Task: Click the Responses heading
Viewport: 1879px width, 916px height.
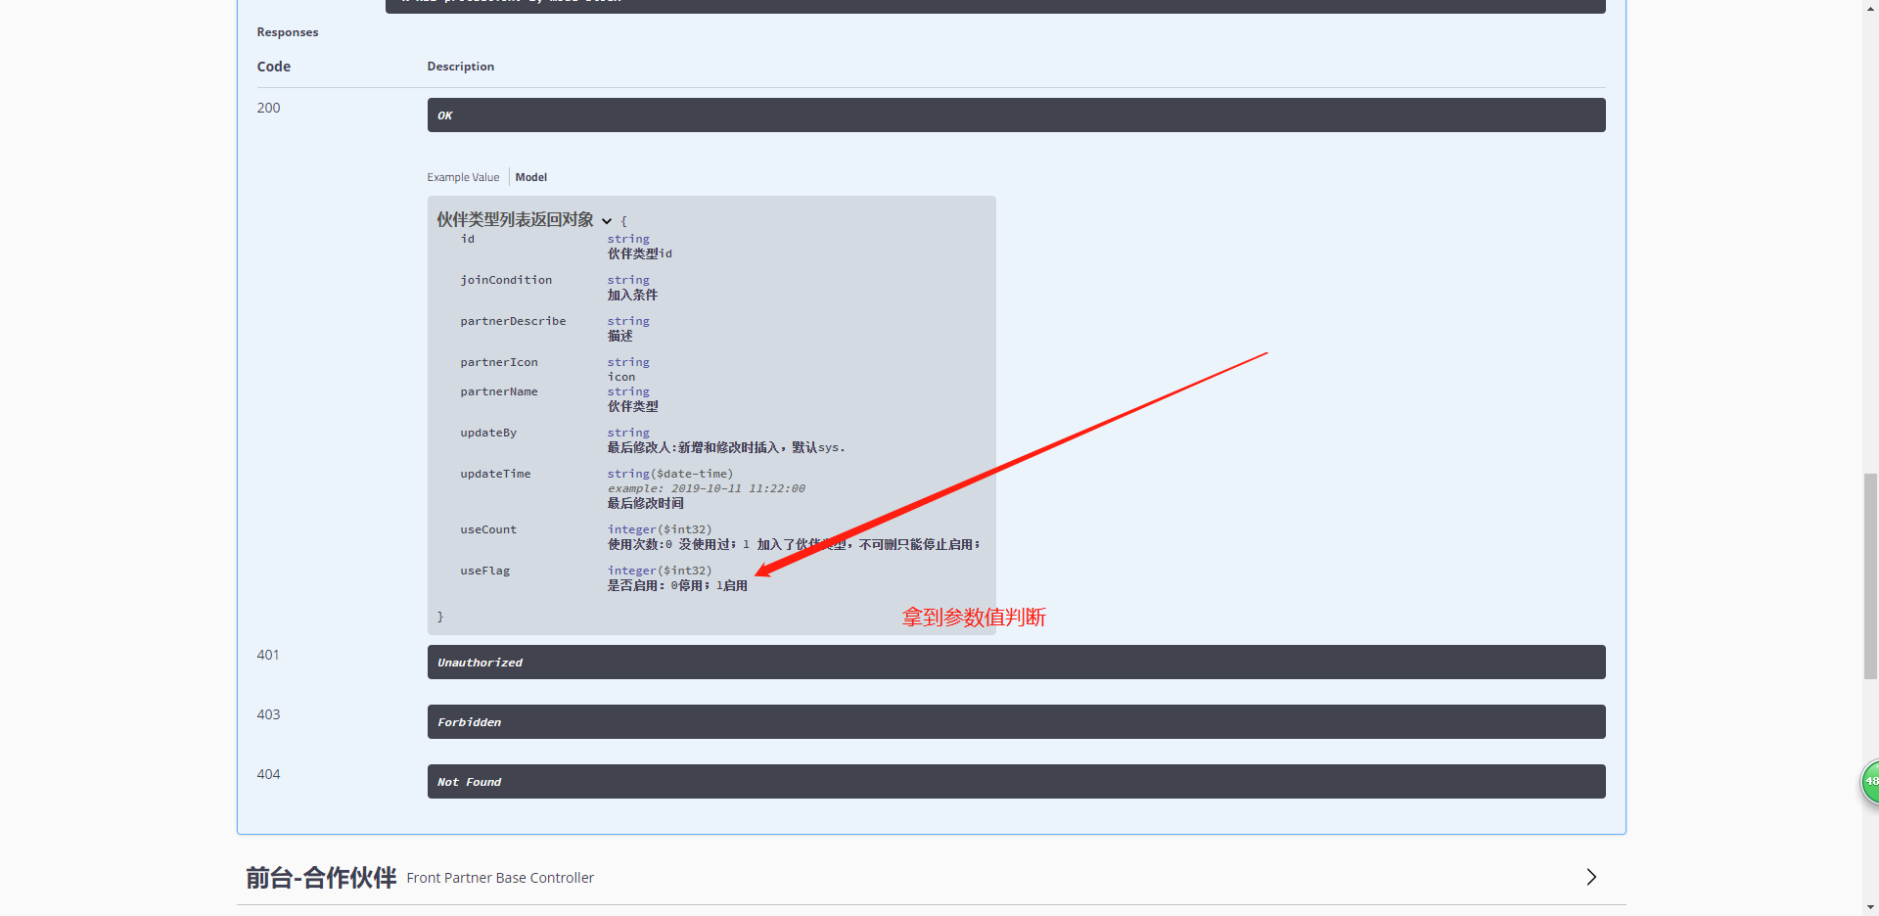Action: [288, 32]
